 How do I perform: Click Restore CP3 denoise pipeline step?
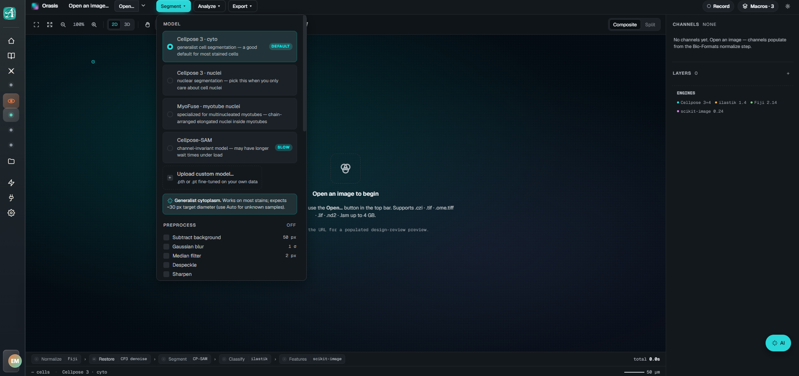pos(120,359)
